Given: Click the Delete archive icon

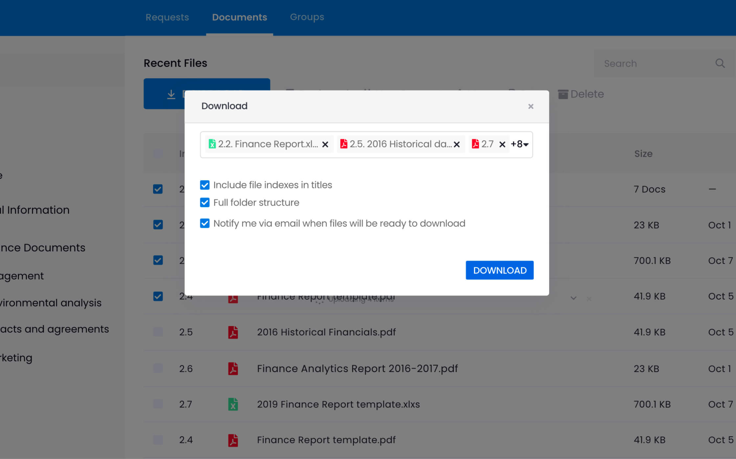Looking at the screenshot, I should tap(563, 94).
